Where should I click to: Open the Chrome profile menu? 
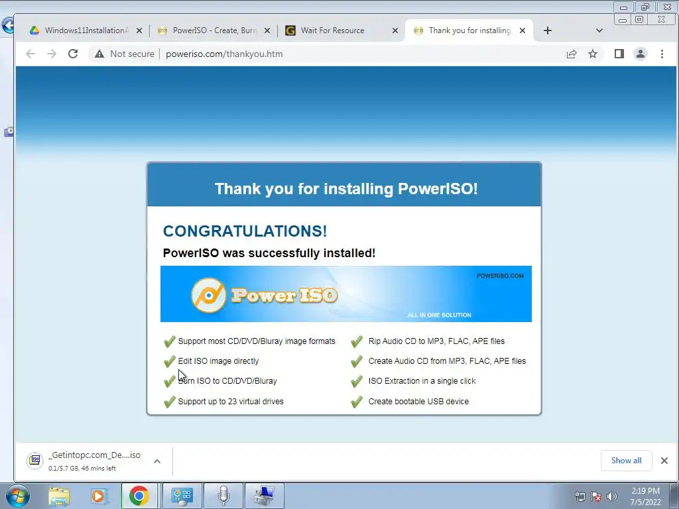[641, 54]
